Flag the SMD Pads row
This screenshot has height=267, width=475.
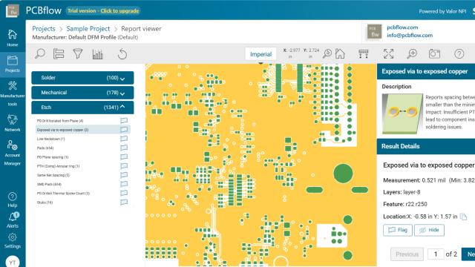pos(124,184)
